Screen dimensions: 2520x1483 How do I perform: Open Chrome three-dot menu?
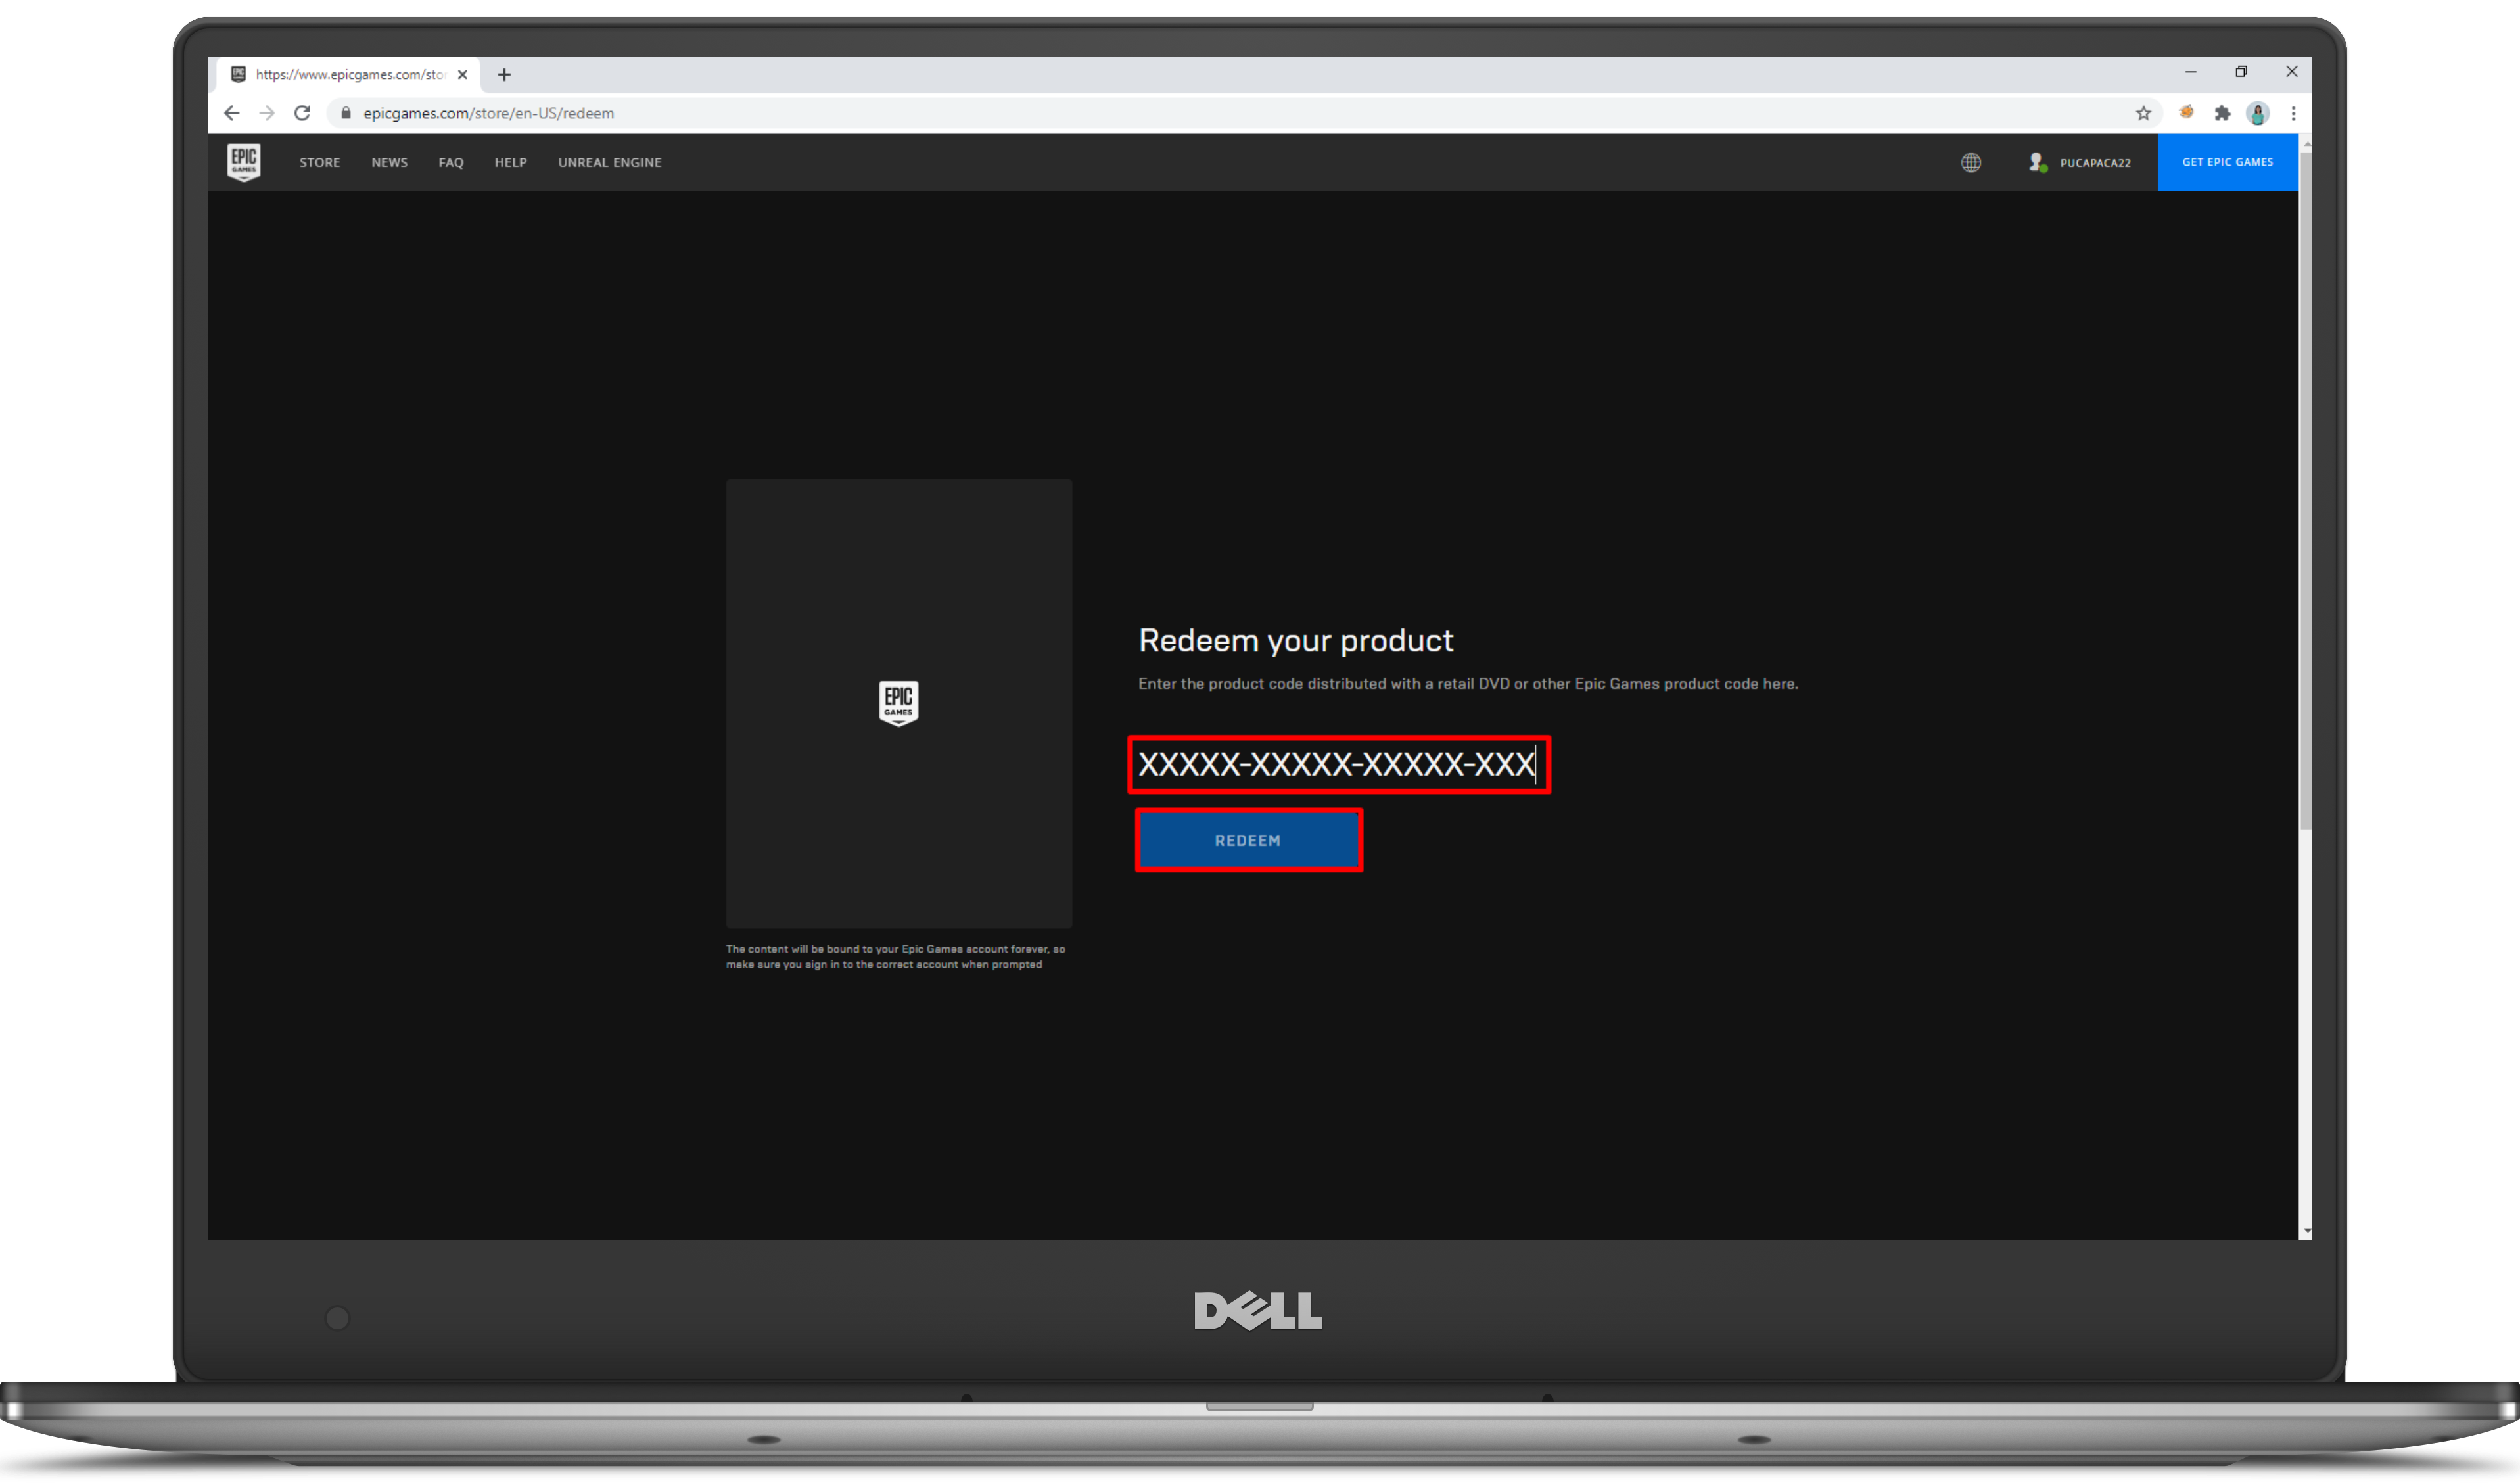coord(2293,113)
